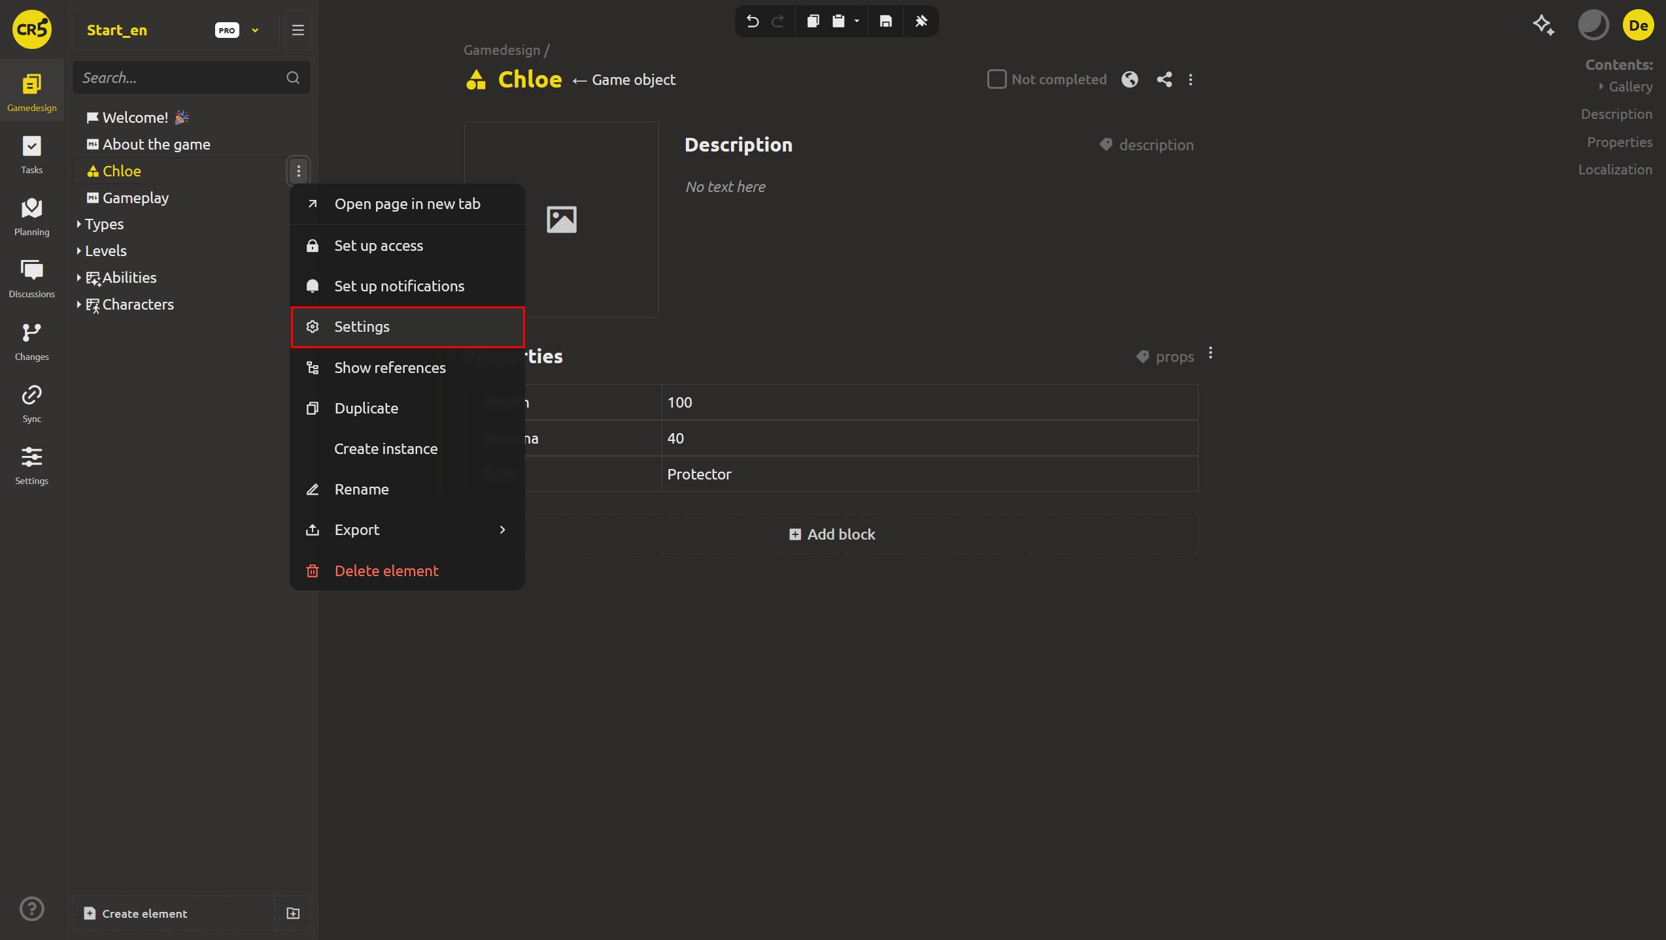1666x940 pixels.
Task: Expand the Abilities tree node
Action: (78, 278)
